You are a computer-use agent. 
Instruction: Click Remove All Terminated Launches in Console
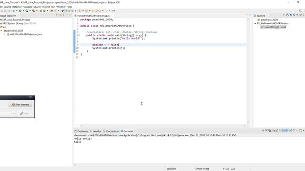(270, 130)
